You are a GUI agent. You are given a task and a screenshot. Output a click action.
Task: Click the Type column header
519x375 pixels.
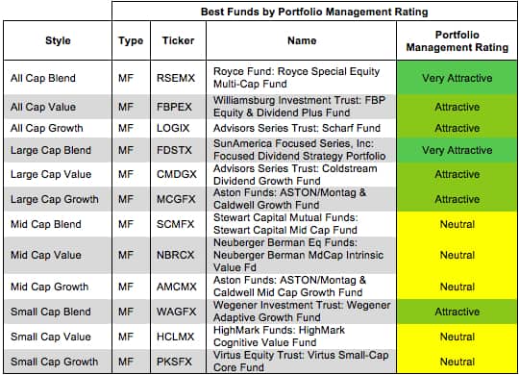[131, 40]
